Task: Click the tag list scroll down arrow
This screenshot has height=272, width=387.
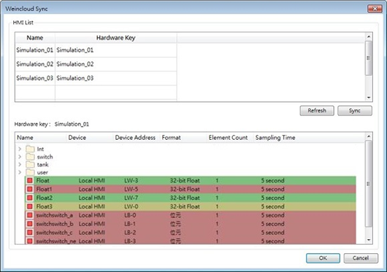Action: 369,240
